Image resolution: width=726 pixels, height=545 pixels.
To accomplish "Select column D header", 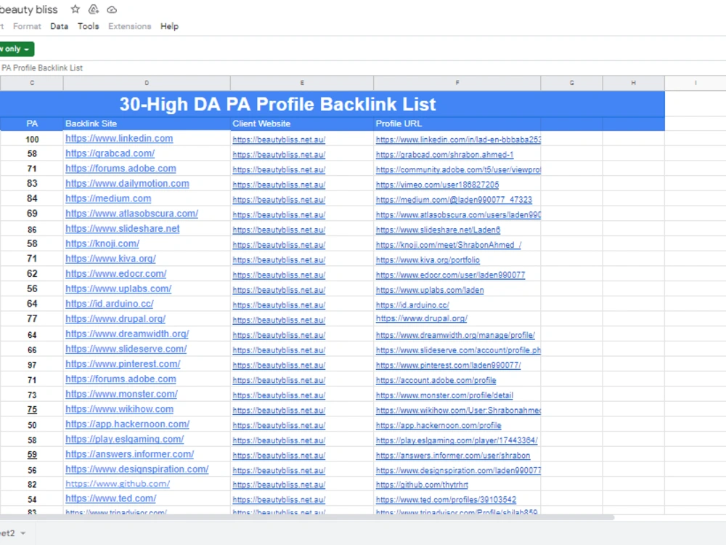I will [147, 83].
